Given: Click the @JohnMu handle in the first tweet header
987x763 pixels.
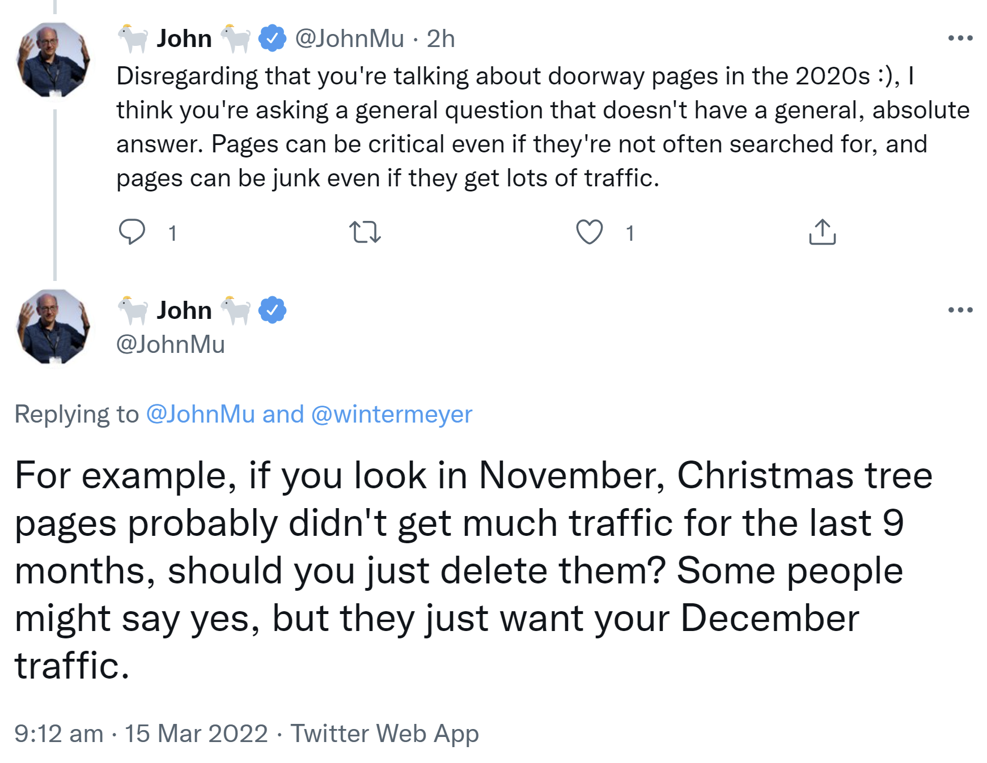Looking at the screenshot, I should 349,39.
